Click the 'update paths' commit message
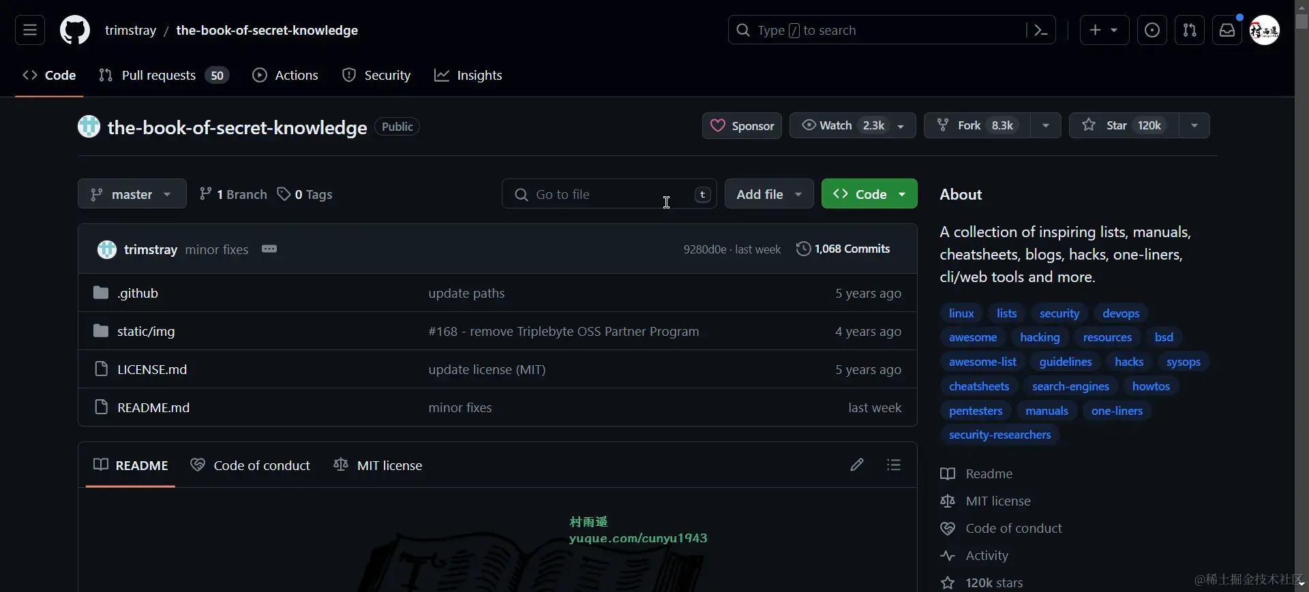Image resolution: width=1309 pixels, height=592 pixels. point(466,293)
